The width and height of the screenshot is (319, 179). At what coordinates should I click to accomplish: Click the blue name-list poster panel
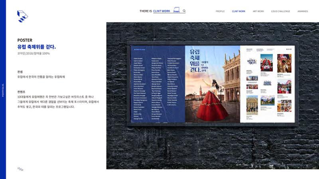click(x=158, y=84)
